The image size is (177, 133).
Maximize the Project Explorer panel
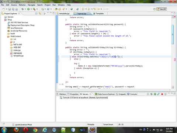pos(53,13)
